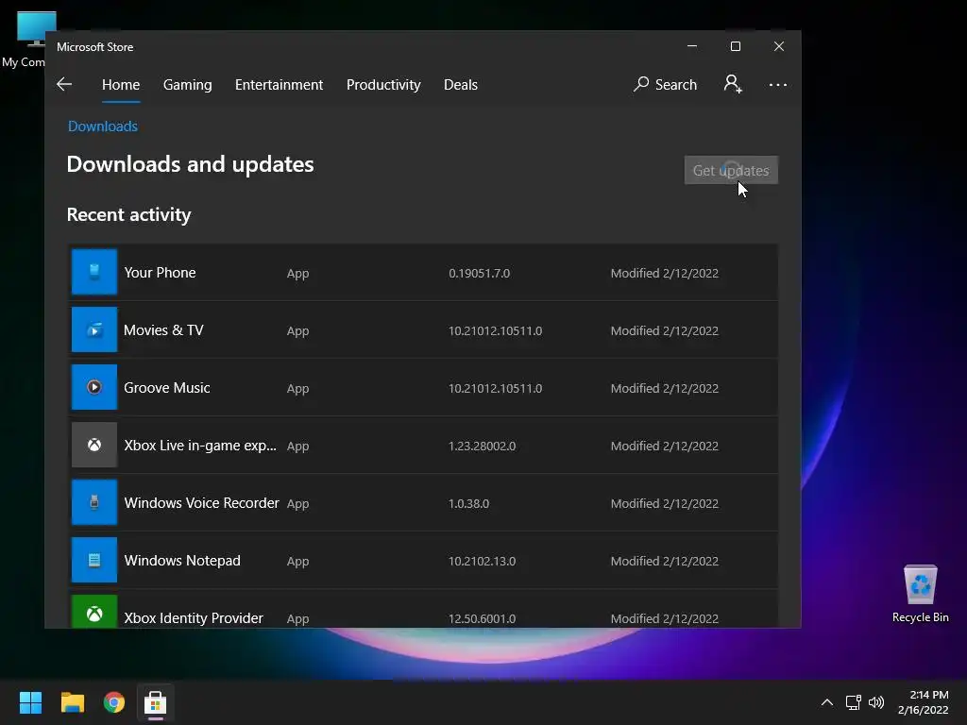Click App type in Windows Voice Recorder row

pyautogui.click(x=297, y=504)
